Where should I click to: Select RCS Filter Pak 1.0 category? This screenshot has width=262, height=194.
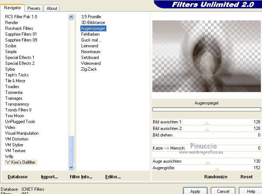click(x=21, y=17)
